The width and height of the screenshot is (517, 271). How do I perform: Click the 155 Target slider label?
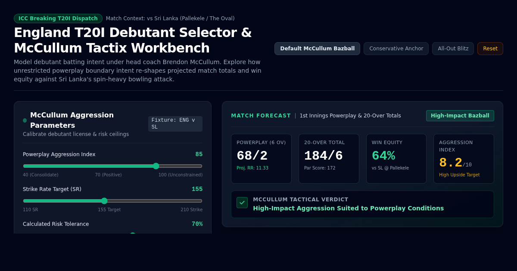point(109,210)
